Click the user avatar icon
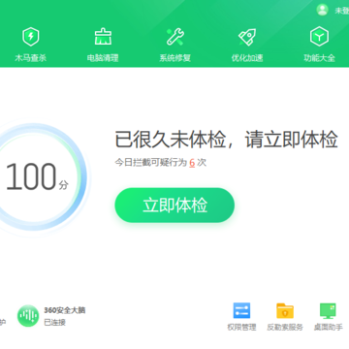Viewport: 349px width, 349px height. pyautogui.click(x=322, y=10)
